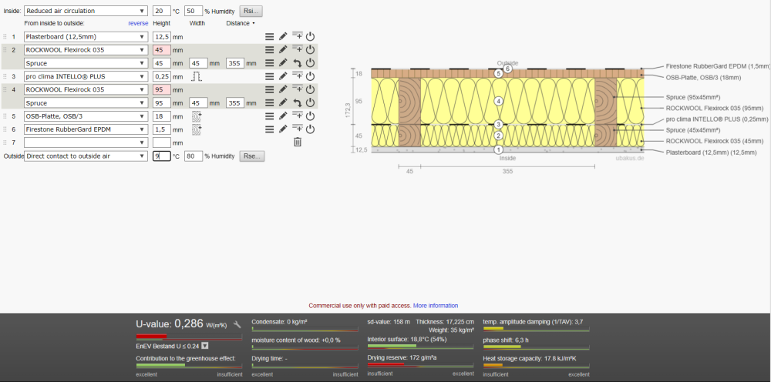Open Inside air circulation dropdown
The height and width of the screenshot is (382, 771).
86,11
